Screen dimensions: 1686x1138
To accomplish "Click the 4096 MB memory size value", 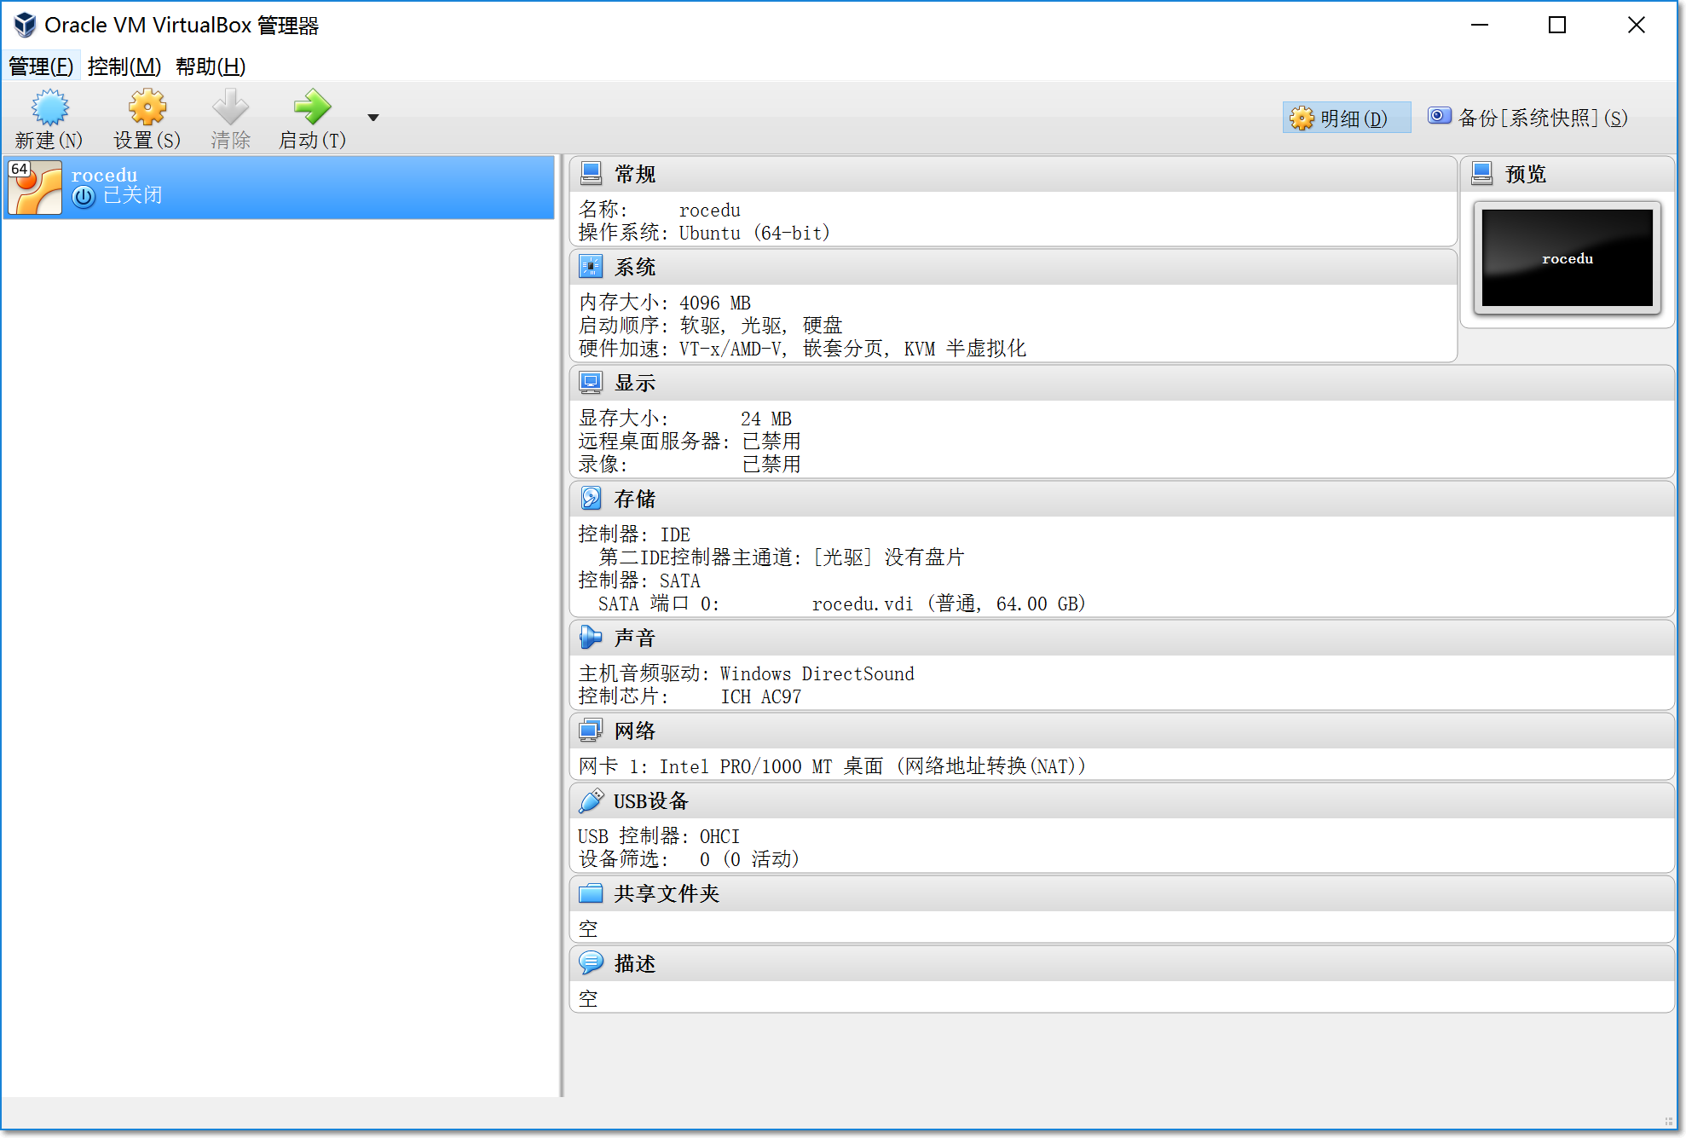I will 715,303.
